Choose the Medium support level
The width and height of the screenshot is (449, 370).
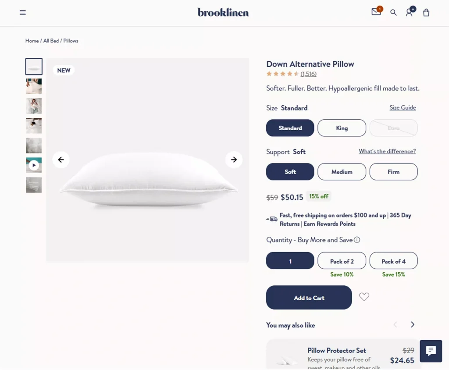(342, 171)
